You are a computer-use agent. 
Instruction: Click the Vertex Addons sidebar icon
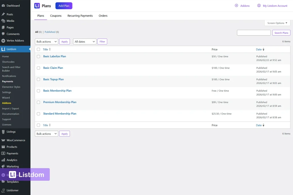coord(4,41)
